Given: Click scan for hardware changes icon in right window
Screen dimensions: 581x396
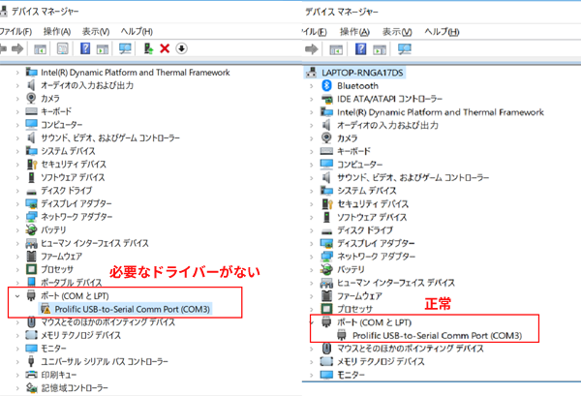Looking at the screenshot, I should 404,49.
